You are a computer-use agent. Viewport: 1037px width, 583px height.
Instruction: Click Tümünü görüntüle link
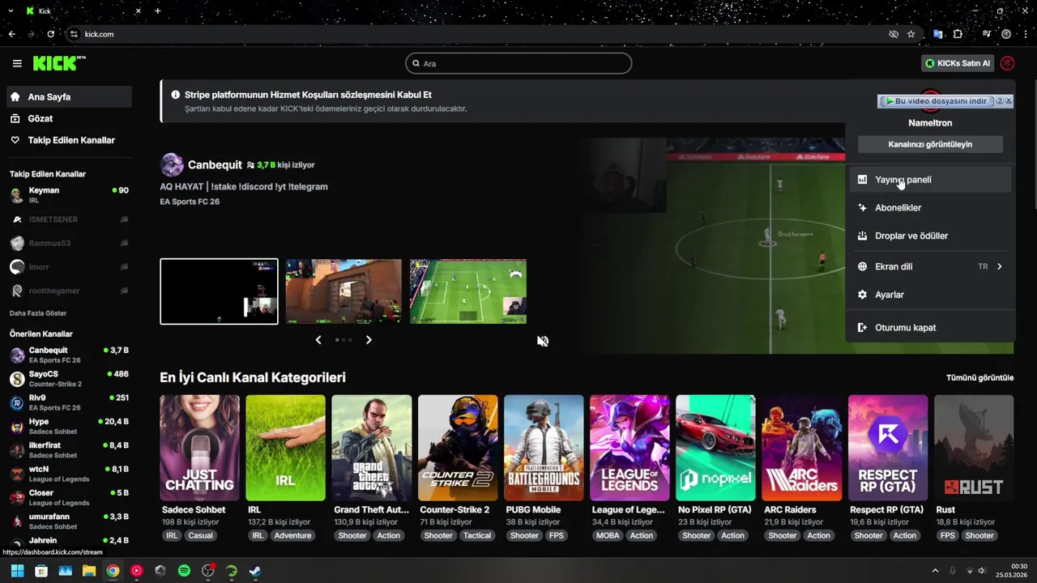click(x=979, y=377)
